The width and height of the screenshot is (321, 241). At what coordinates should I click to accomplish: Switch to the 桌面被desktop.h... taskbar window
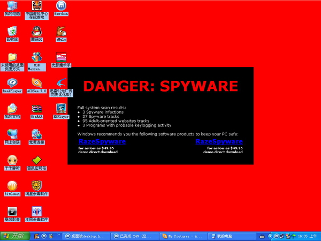click(86, 236)
